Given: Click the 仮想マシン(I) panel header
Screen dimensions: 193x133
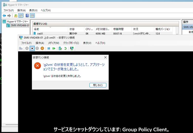Looking at the screenshot, I should [x=106, y=24].
